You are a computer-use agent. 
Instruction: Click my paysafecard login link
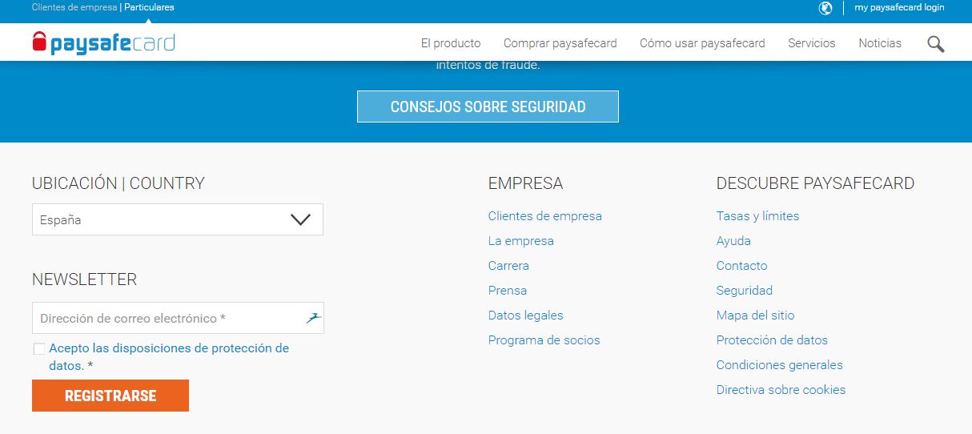[899, 7]
